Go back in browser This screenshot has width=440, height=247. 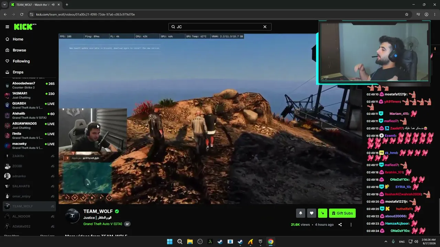point(5,14)
